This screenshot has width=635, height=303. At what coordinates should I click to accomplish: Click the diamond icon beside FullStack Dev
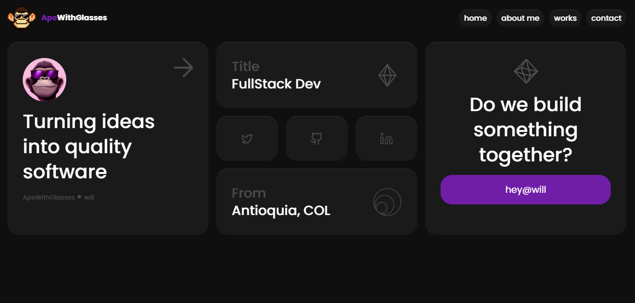coord(387,75)
